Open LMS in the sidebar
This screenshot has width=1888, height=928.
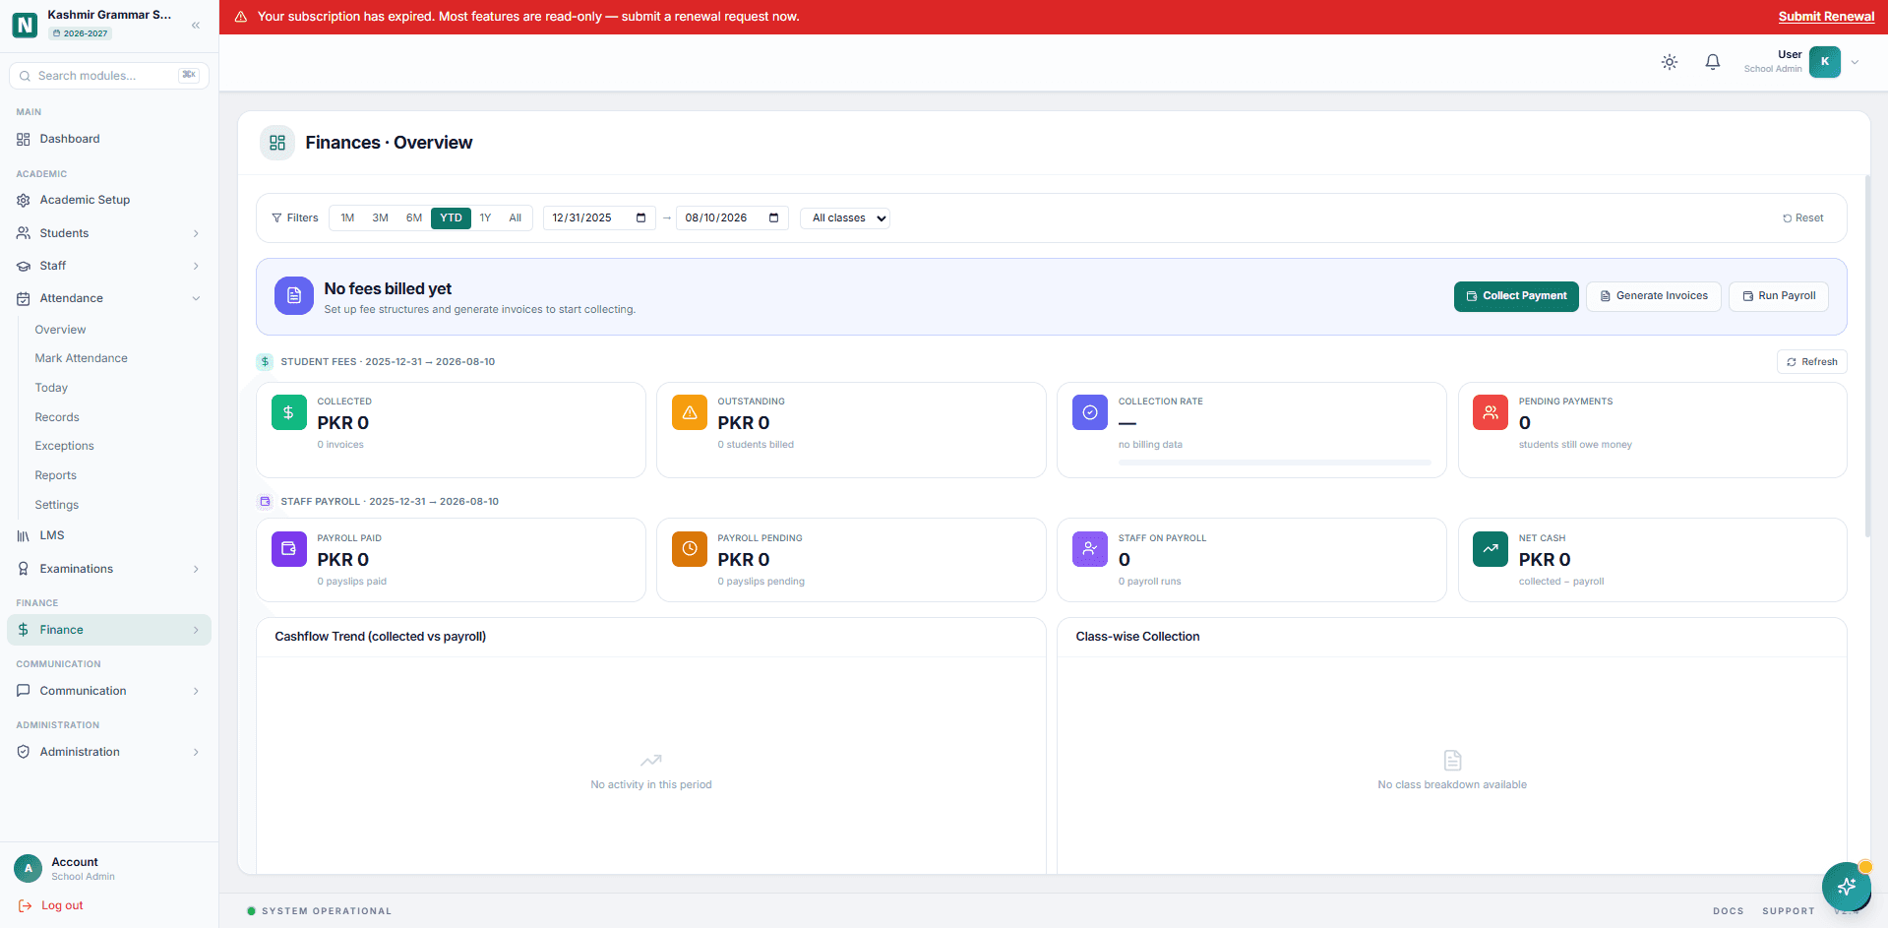[108, 535]
